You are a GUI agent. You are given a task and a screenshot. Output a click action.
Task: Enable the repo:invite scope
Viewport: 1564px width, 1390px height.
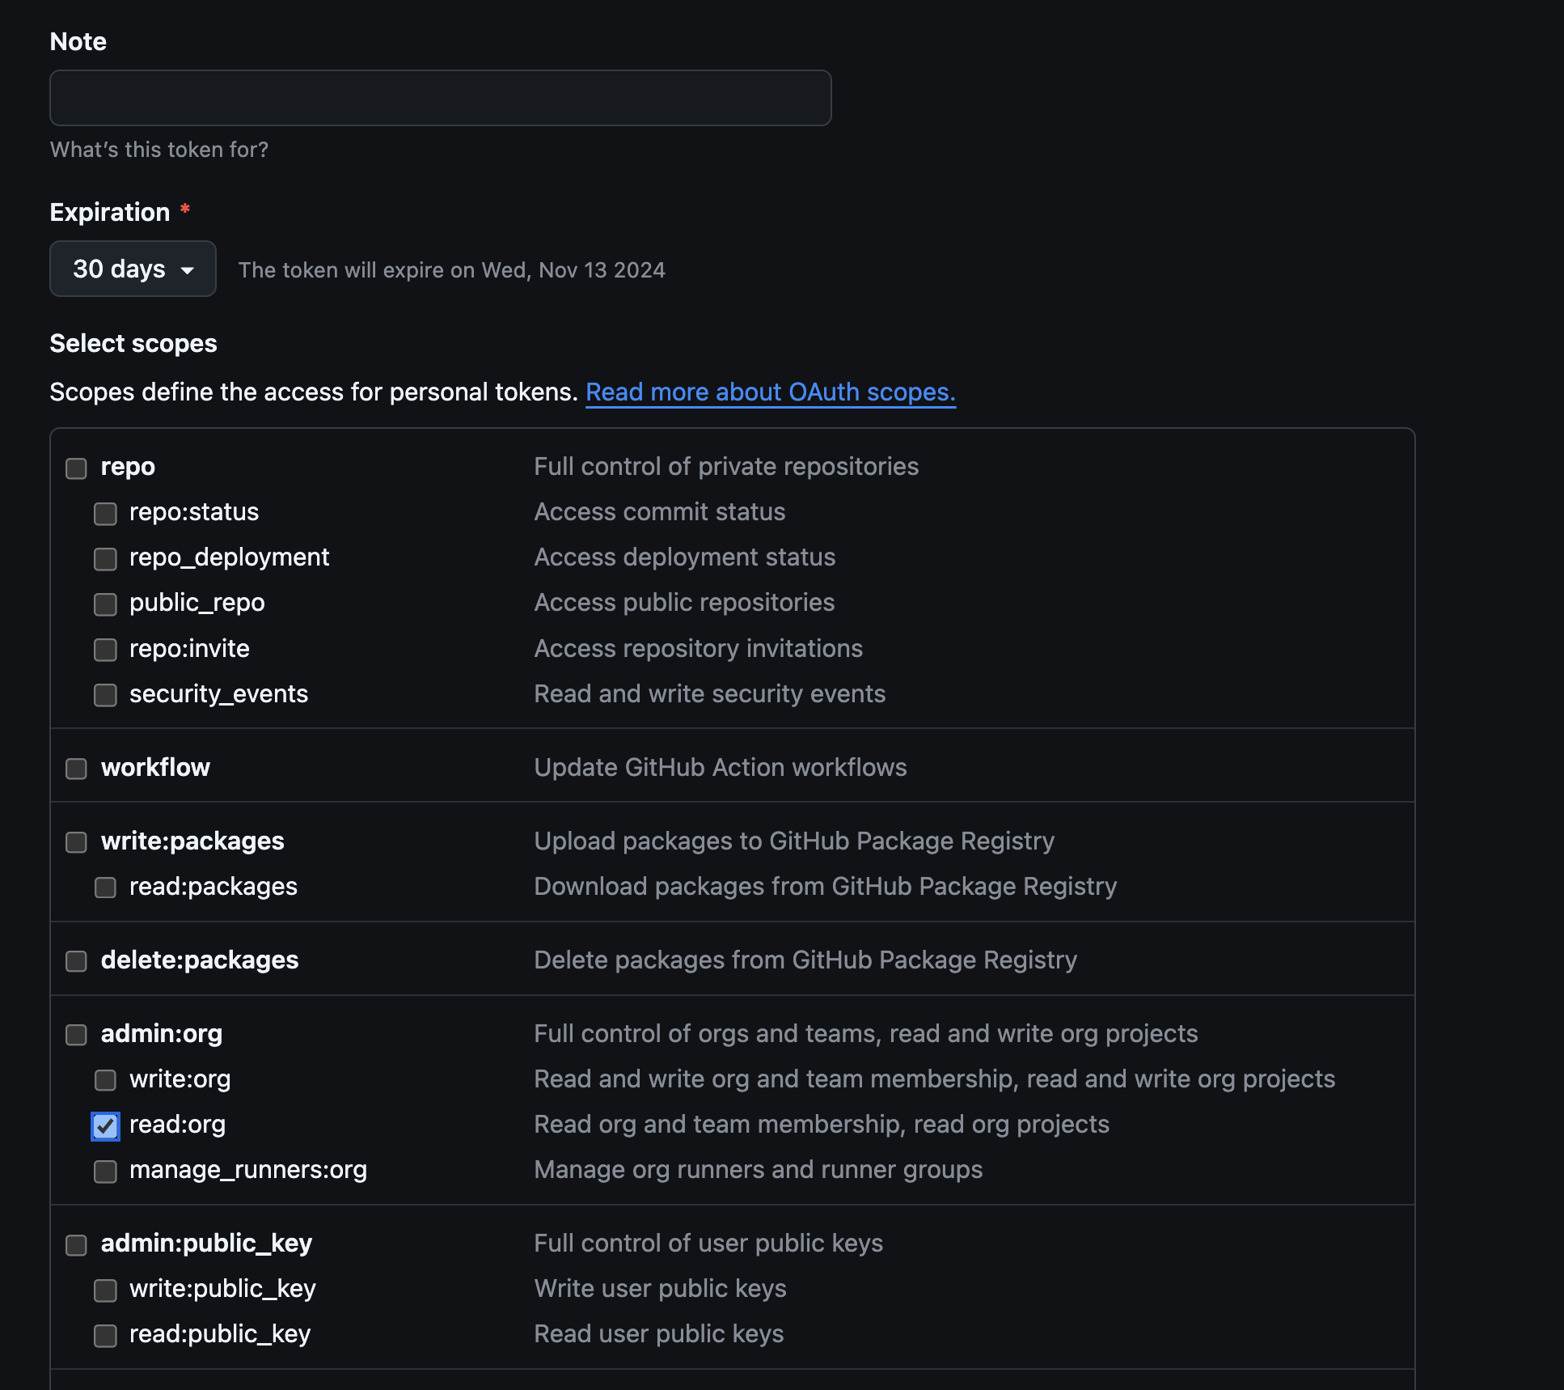click(x=105, y=650)
